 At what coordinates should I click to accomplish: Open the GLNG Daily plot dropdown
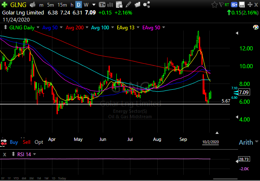coord(36,28)
